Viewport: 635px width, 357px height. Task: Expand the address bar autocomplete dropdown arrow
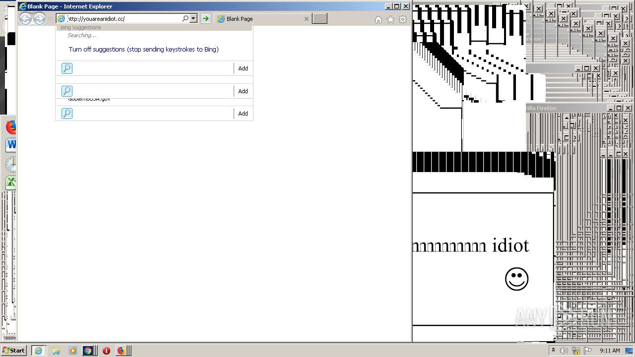(x=193, y=19)
